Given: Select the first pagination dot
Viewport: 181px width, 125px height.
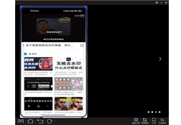Looking at the screenshot, I should (x=148, y=112).
